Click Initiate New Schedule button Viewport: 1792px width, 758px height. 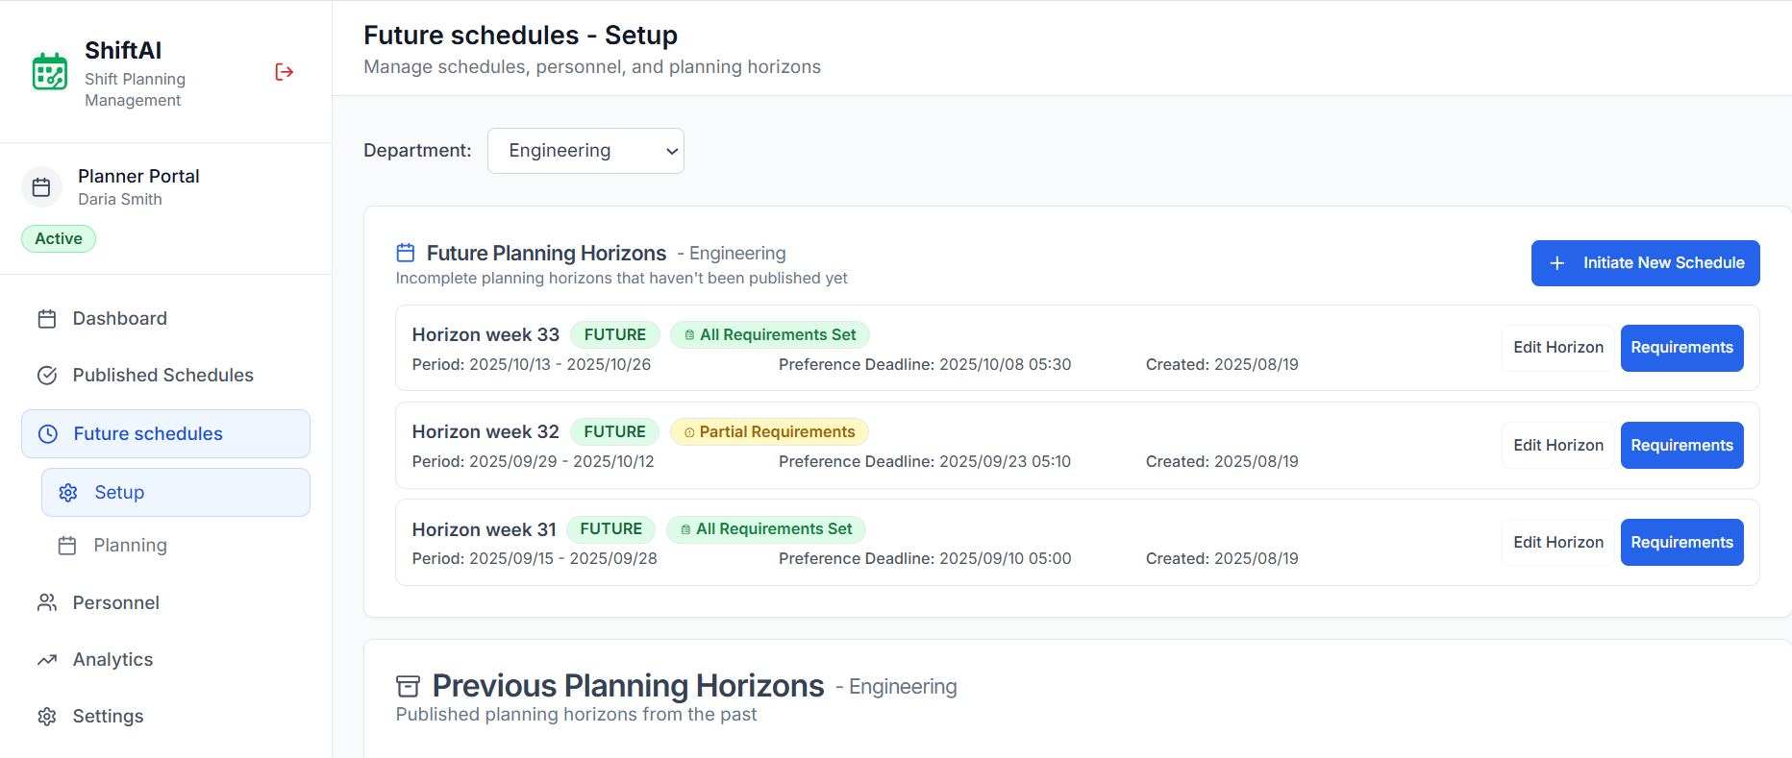click(1645, 263)
